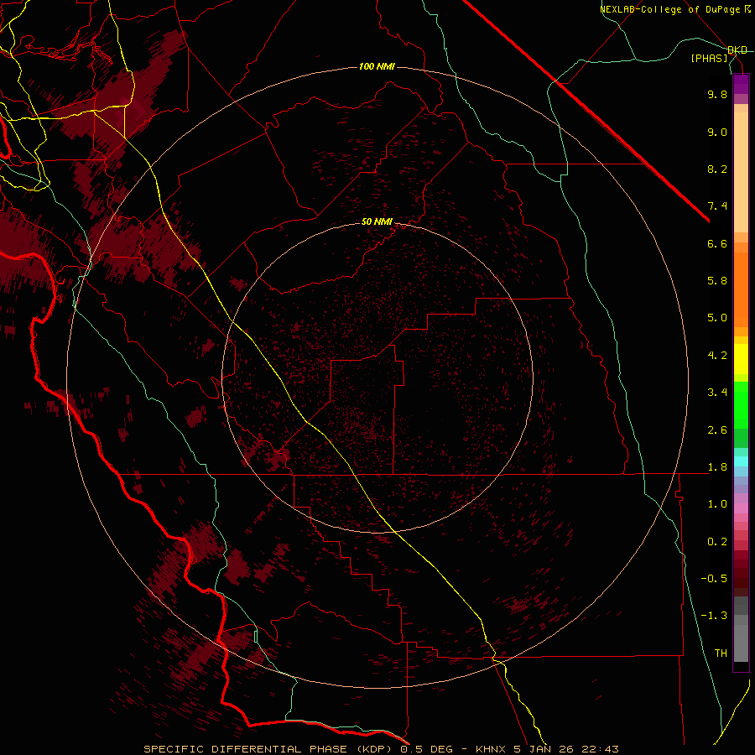Click the -0.5 value on color scale
The height and width of the screenshot is (755, 755).
714,579
